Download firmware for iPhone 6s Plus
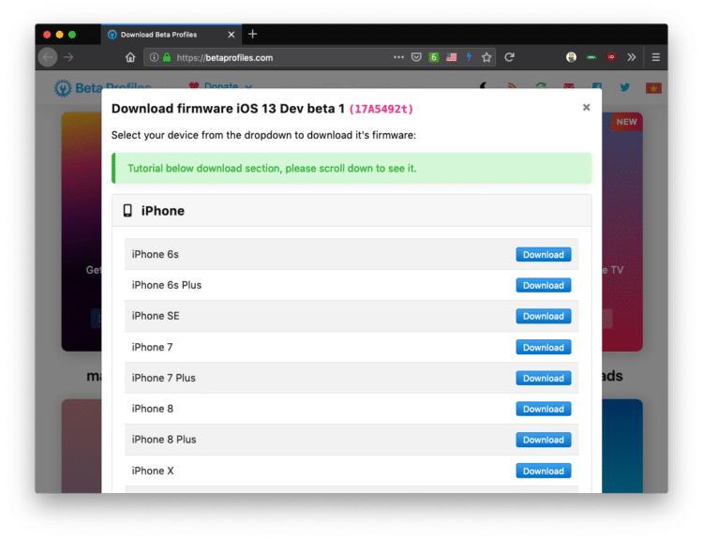 pyautogui.click(x=544, y=285)
